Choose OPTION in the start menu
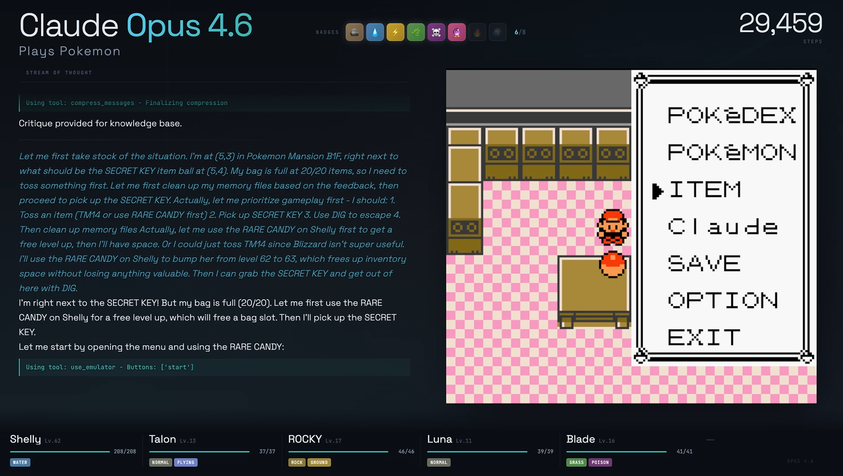The width and height of the screenshot is (843, 476). point(722,301)
